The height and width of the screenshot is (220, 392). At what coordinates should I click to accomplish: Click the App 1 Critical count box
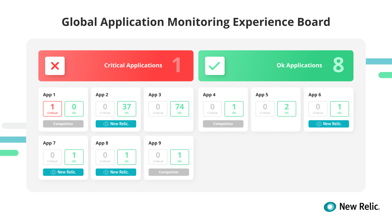(x=52, y=109)
